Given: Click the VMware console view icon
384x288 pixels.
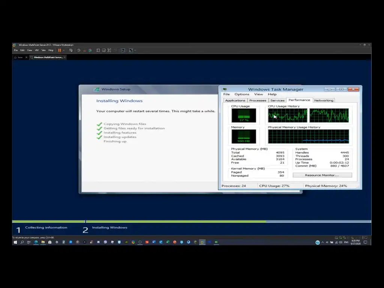Looking at the screenshot, I should coord(123,50).
